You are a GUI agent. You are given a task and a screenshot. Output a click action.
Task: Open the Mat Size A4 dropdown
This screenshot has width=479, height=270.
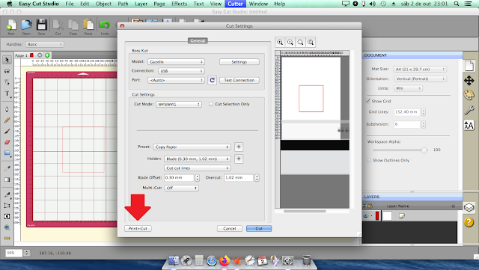pyautogui.click(x=420, y=70)
